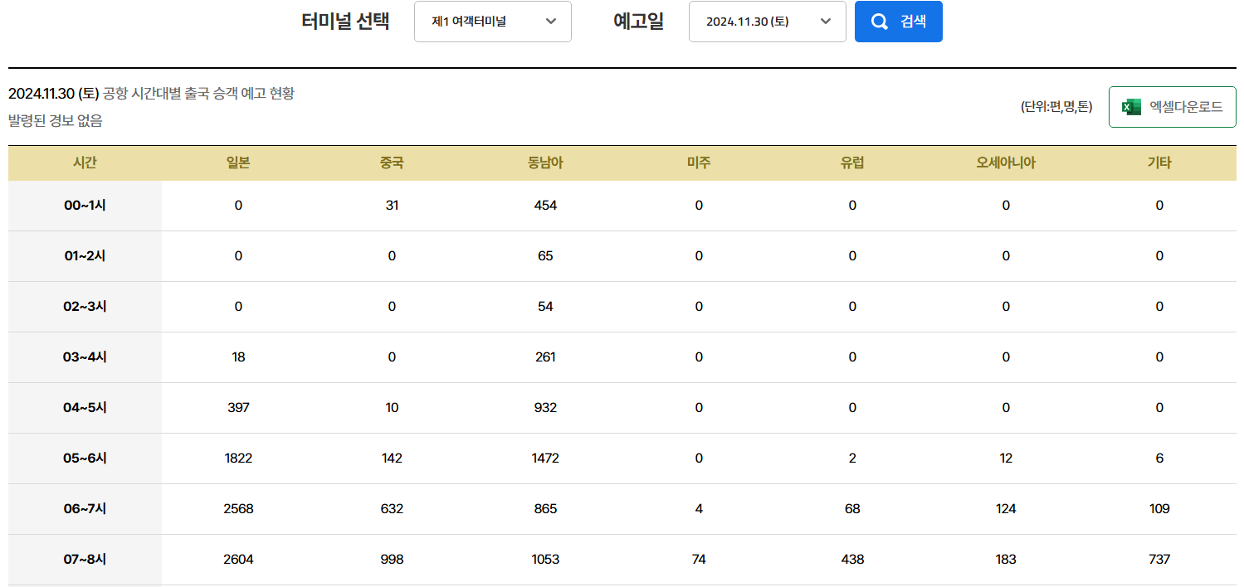Screen dimensions: 1244x587
Task: Click the (단위:편,명,톤) unit note
Action: point(1056,107)
